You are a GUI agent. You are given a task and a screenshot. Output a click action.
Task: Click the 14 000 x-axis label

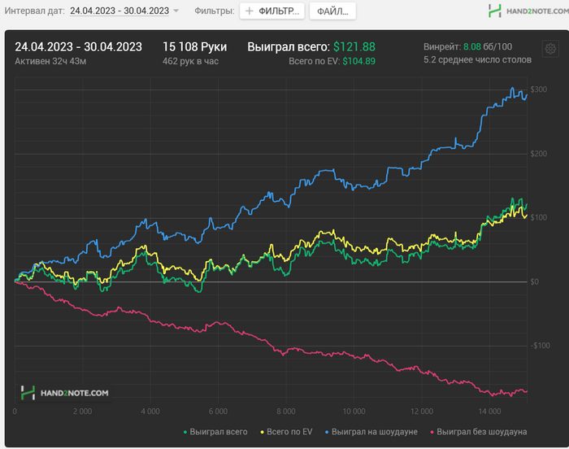point(489,412)
